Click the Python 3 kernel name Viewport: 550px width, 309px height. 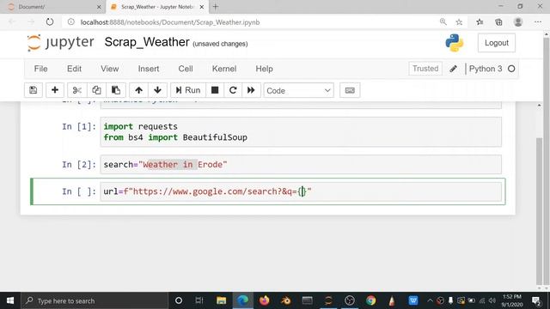485,69
